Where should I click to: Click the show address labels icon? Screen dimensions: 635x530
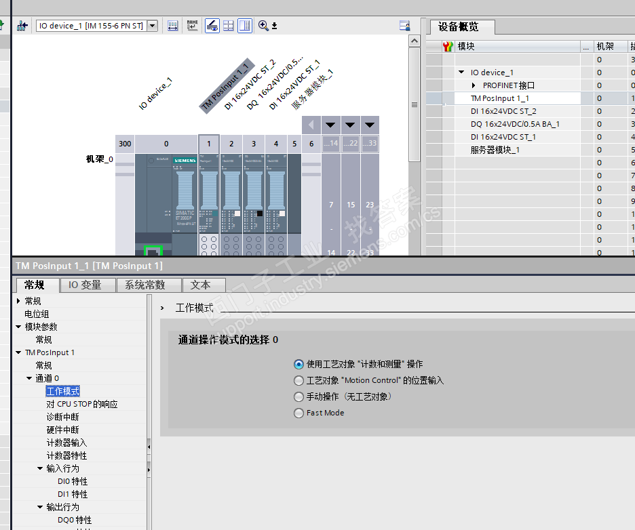coord(172,26)
